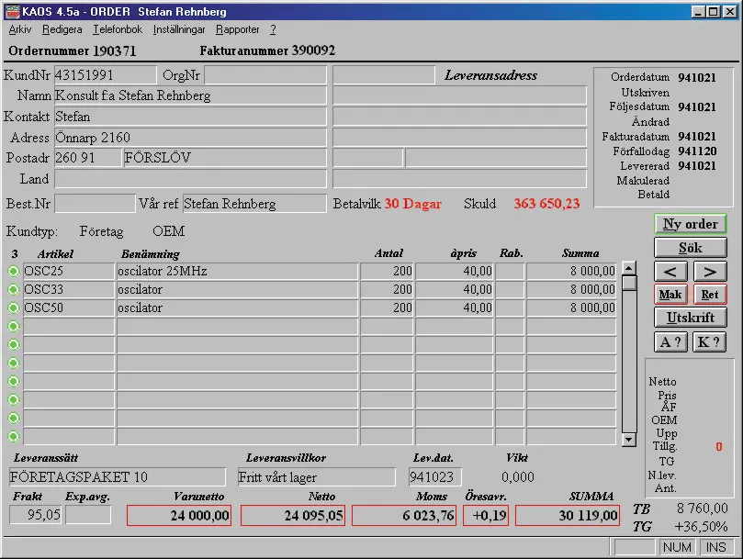Click the city field FÖRSLÖV
The width and height of the screenshot is (743, 559).
pos(225,158)
